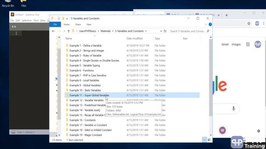Open Chrome three-dot menu
Image resolution: width=266 pixels, height=149 pixels.
click(264, 24)
